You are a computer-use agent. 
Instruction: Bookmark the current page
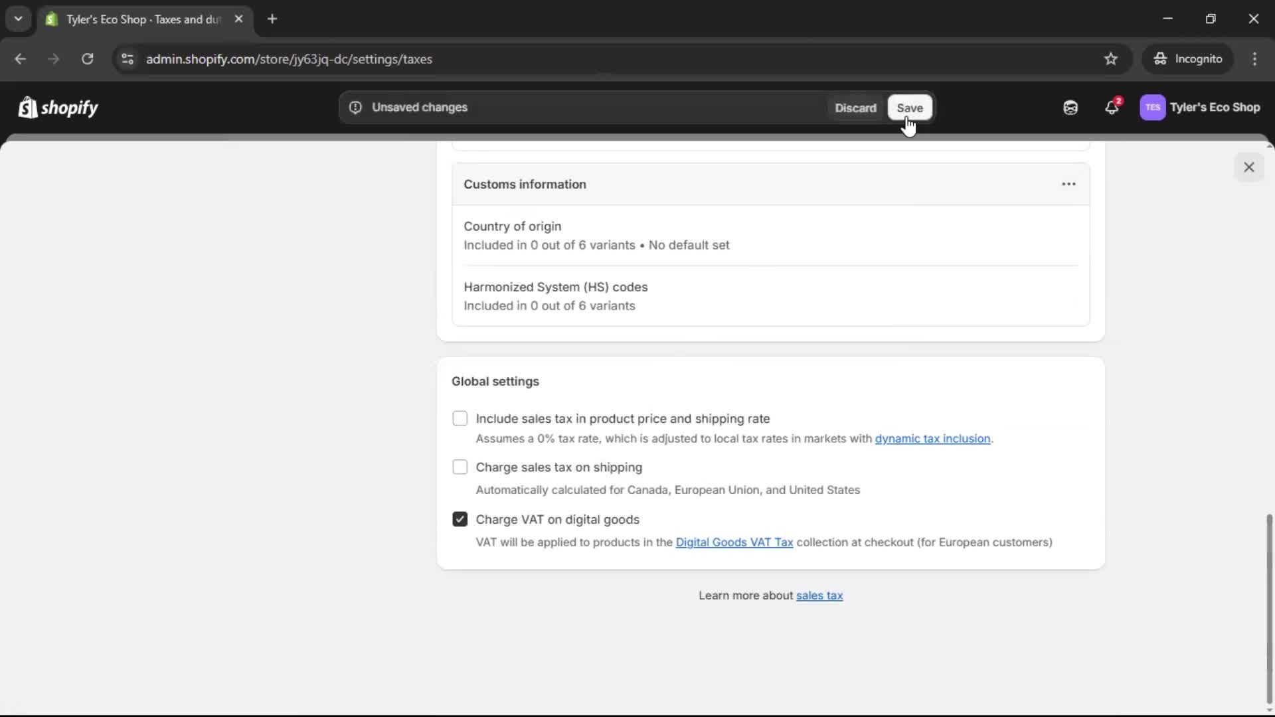(x=1111, y=59)
